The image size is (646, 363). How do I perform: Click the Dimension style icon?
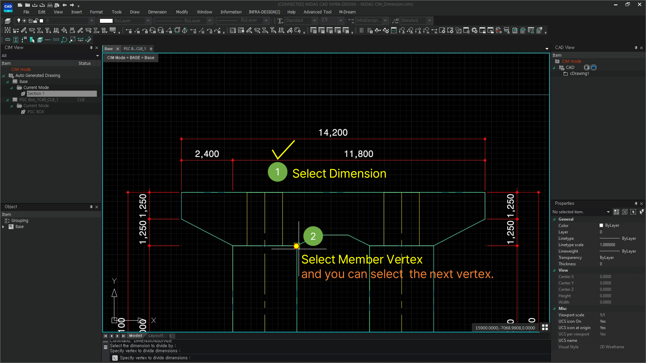click(x=351, y=21)
